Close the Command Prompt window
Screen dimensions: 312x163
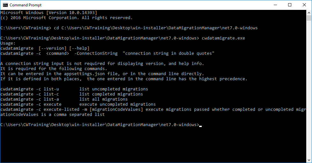click(304, 5)
